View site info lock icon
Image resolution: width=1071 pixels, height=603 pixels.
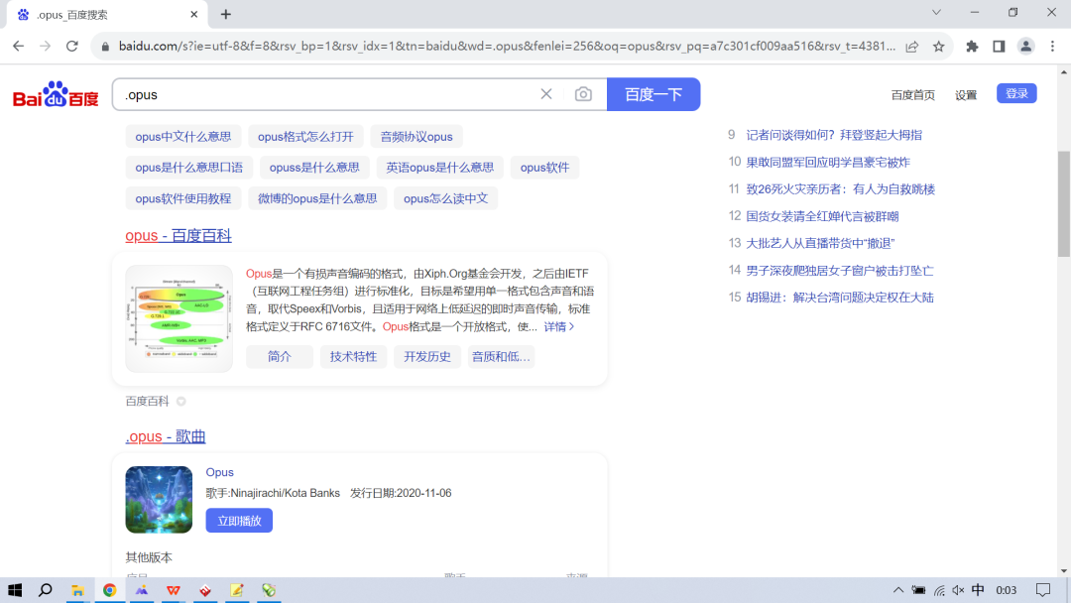pos(105,47)
